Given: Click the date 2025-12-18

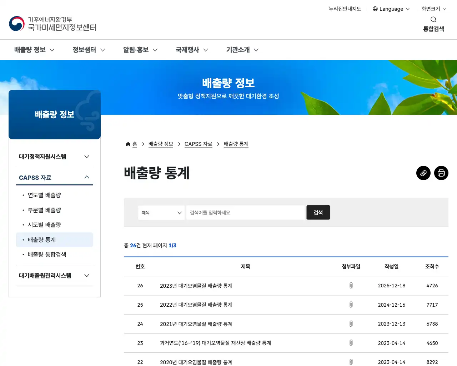Looking at the screenshot, I should (x=392, y=286).
